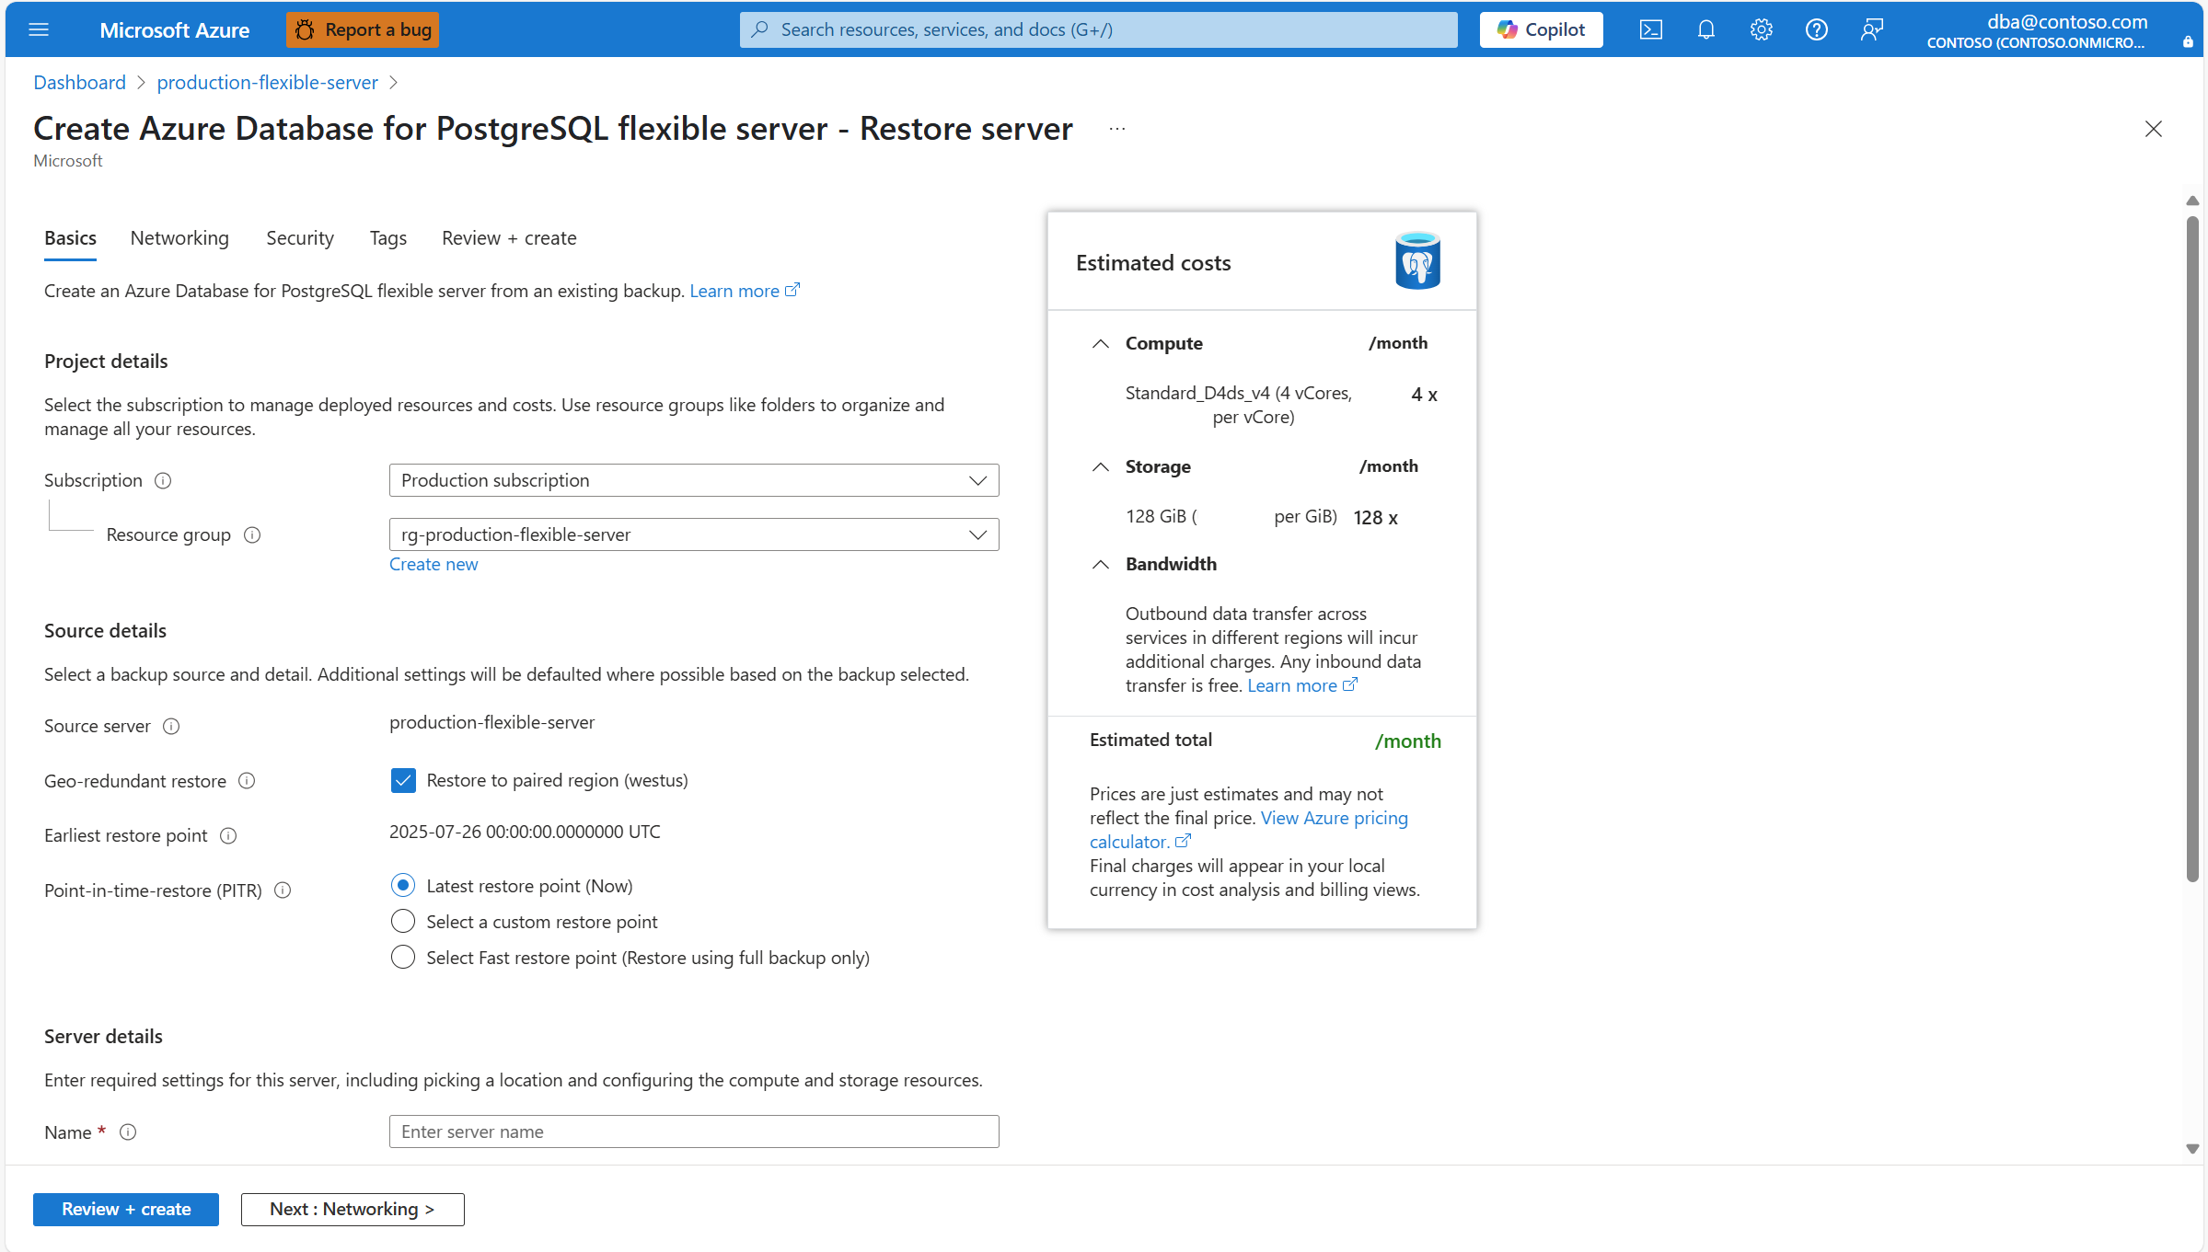Viewport: 2208px width, 1252px height.
Task: Switch to the Networking tab
Action: pos(179,238)
